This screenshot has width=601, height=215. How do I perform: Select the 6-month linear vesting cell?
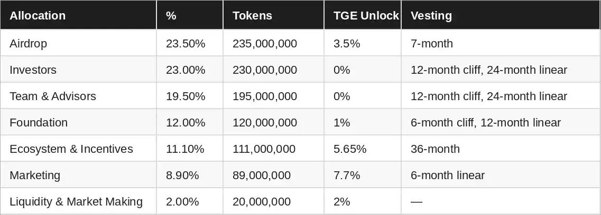[448, 175]
